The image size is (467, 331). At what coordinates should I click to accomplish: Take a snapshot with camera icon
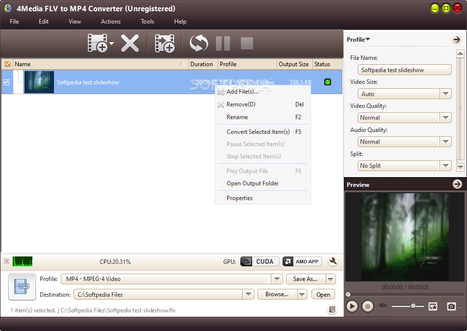coord(451,306)
